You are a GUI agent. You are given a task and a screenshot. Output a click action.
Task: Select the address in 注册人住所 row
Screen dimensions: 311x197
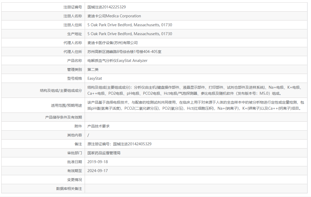[x=130, y=25]
